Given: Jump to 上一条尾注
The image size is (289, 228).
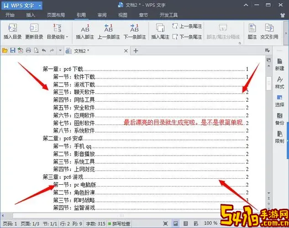Looking at the screenshot, I should [x=187, y=26].
